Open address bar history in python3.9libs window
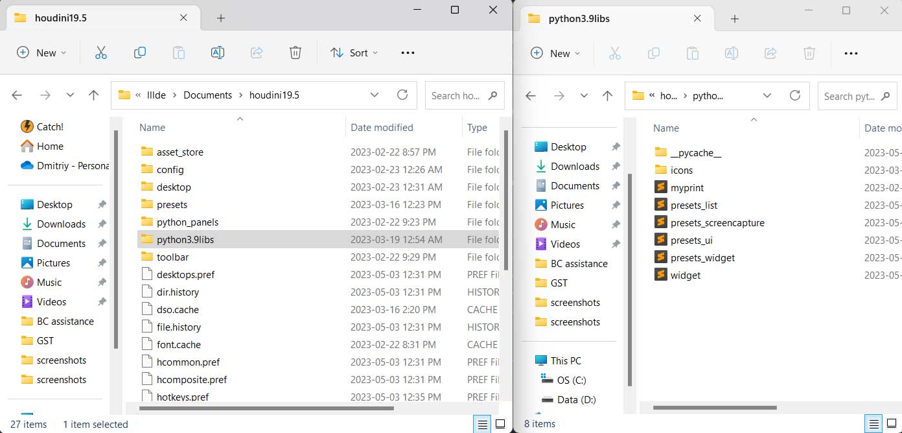 pos(767,95)
